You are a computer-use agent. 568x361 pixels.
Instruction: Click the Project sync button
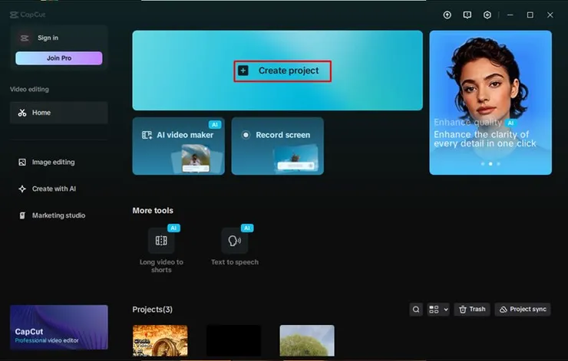pos(523,310)
